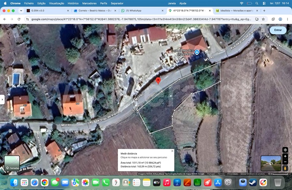Click the my-location target icon
Image resolution: width=292 pixels, height=190 pixels.
(x=285, y=150)
